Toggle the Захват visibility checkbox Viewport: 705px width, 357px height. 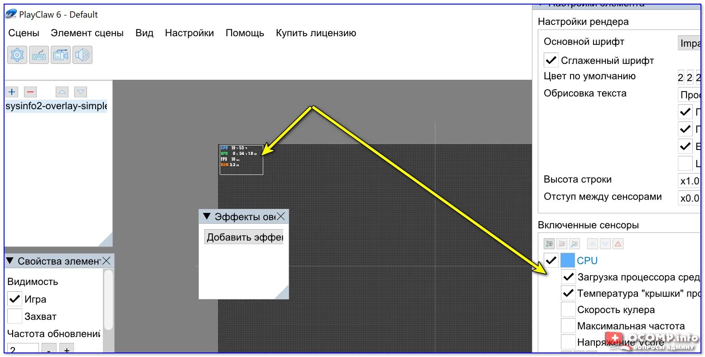click(15, 316)
